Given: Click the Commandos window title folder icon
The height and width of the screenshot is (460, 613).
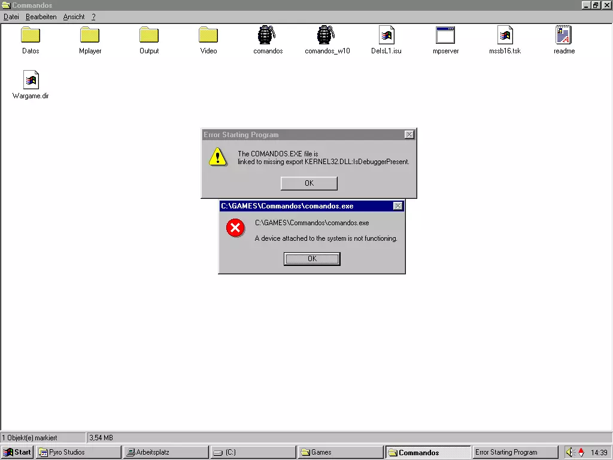Looking at the screenshot, I should tap(6, 5).
